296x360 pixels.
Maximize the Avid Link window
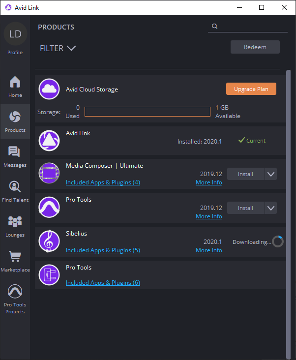[x=262, y=7]
